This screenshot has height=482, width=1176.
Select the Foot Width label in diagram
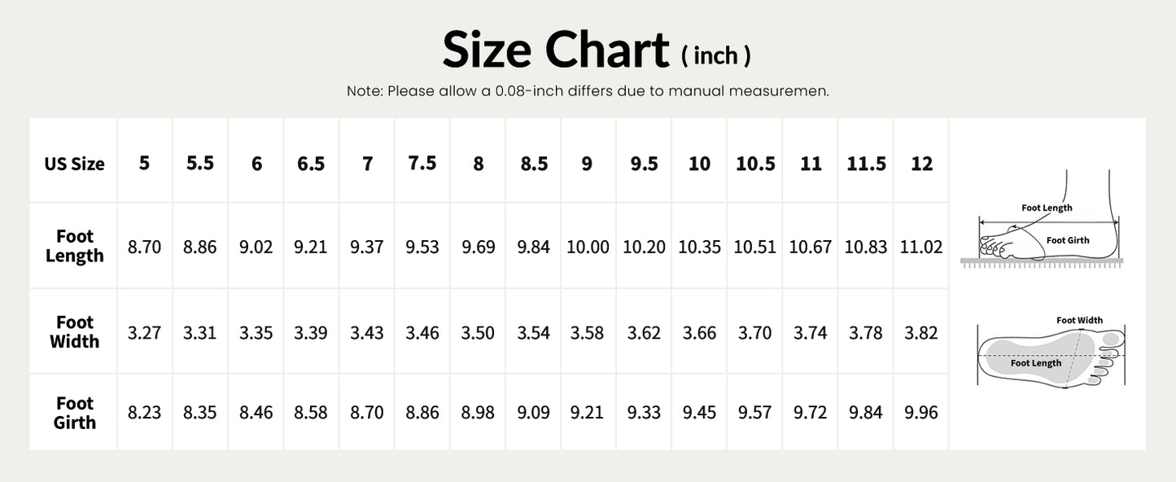[x=1079, y=320]
